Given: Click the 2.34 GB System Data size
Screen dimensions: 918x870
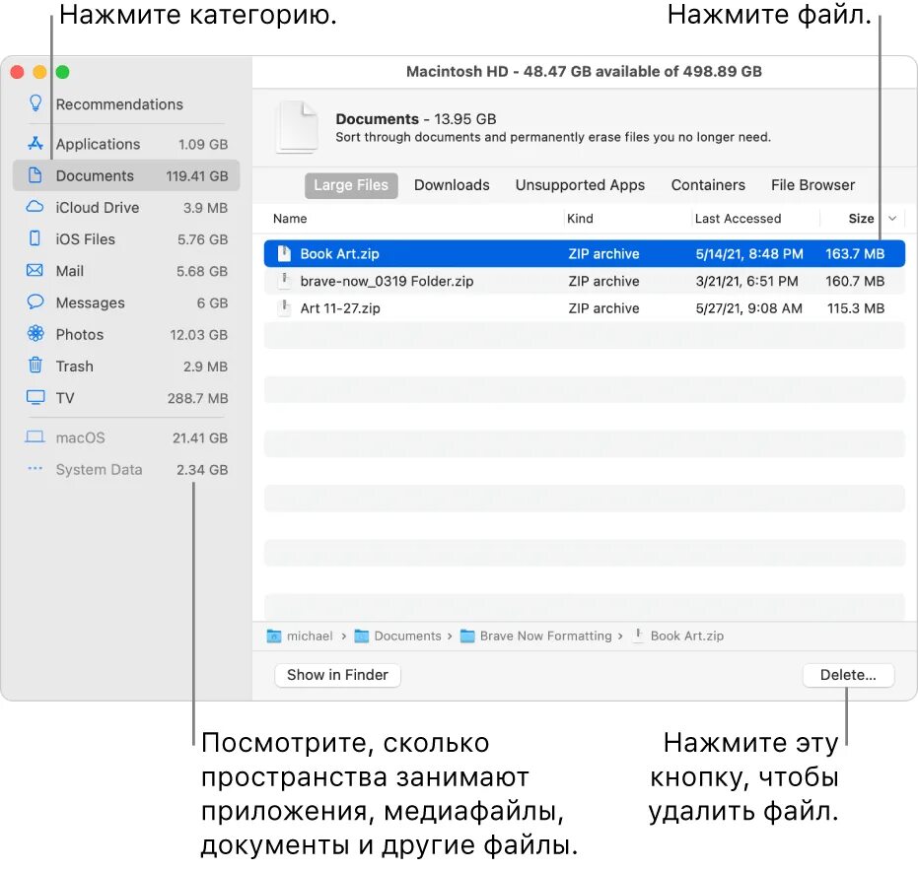Looking at the screenshot, I should [x=202, y=469].
